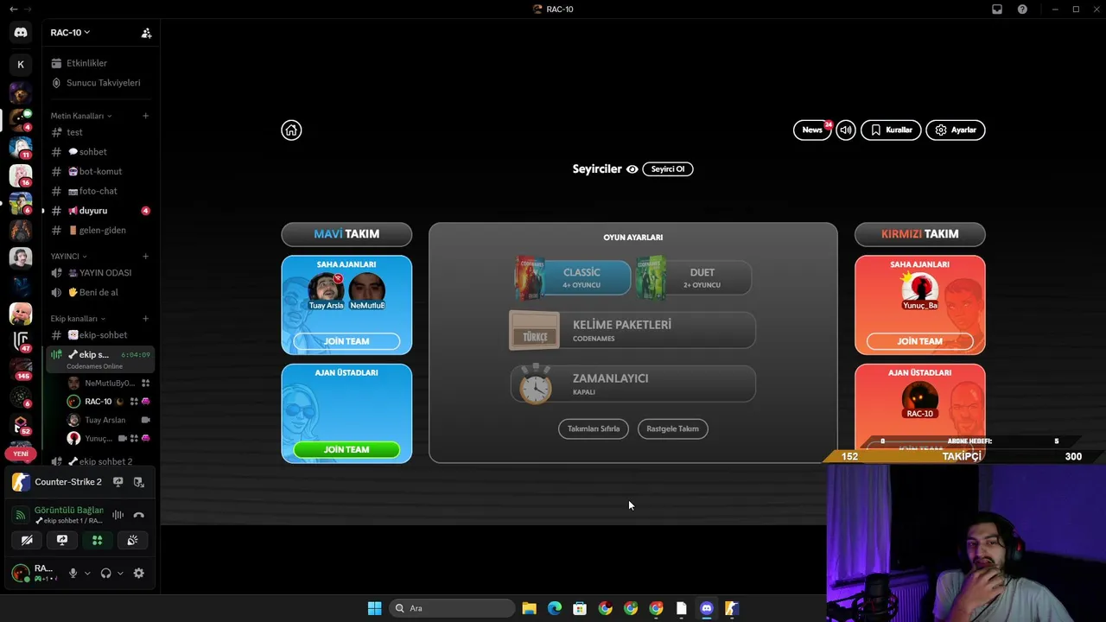Go to Codenames home icon

[291, 130]
